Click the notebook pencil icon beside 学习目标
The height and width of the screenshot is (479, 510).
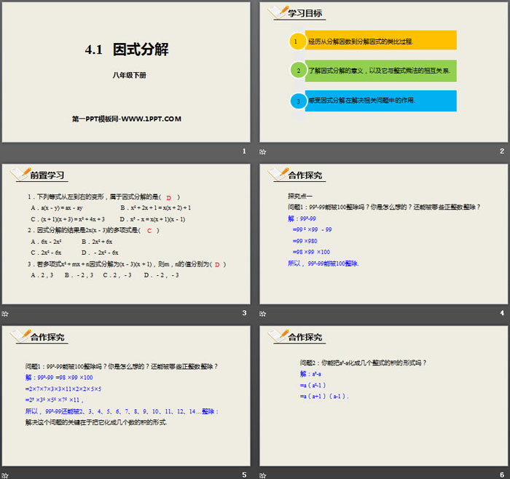(278, 12)
